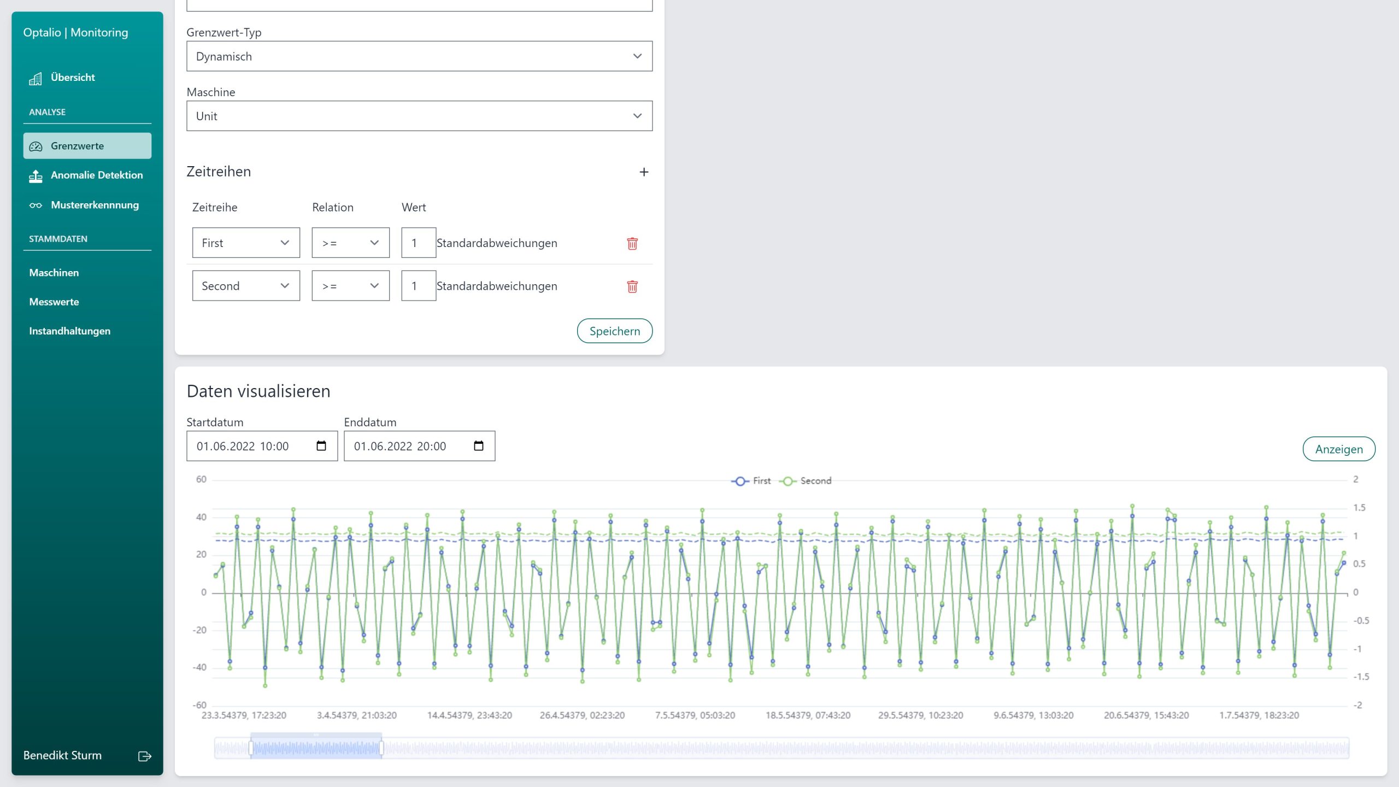Open the Startdatum calendar picker icon
The height and width of the screenshot is (787, 1399).
coord(321,446)
